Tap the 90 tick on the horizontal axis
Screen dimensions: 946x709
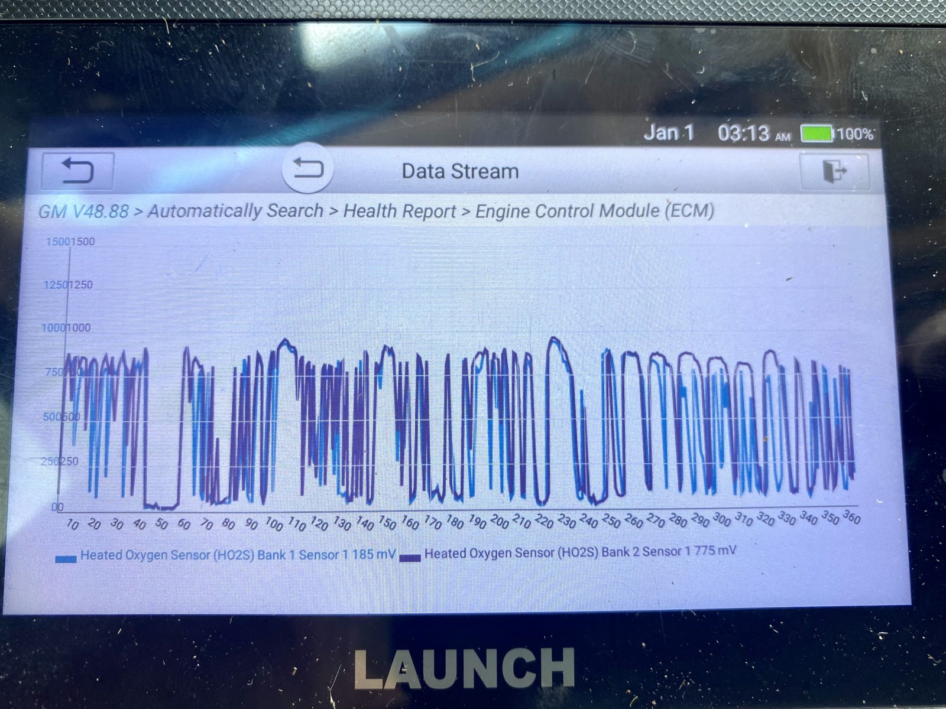coord(251,524)
